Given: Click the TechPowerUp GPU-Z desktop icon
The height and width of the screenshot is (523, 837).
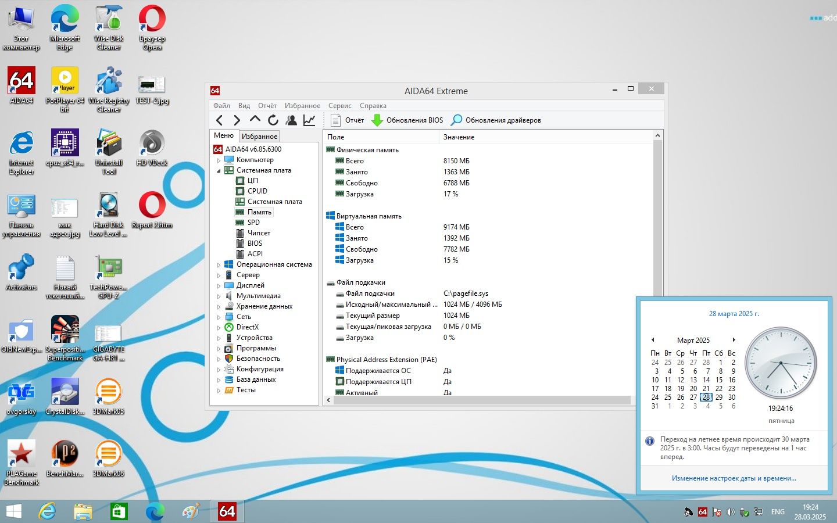Looking at the screenshot, I should pos(108,276).
